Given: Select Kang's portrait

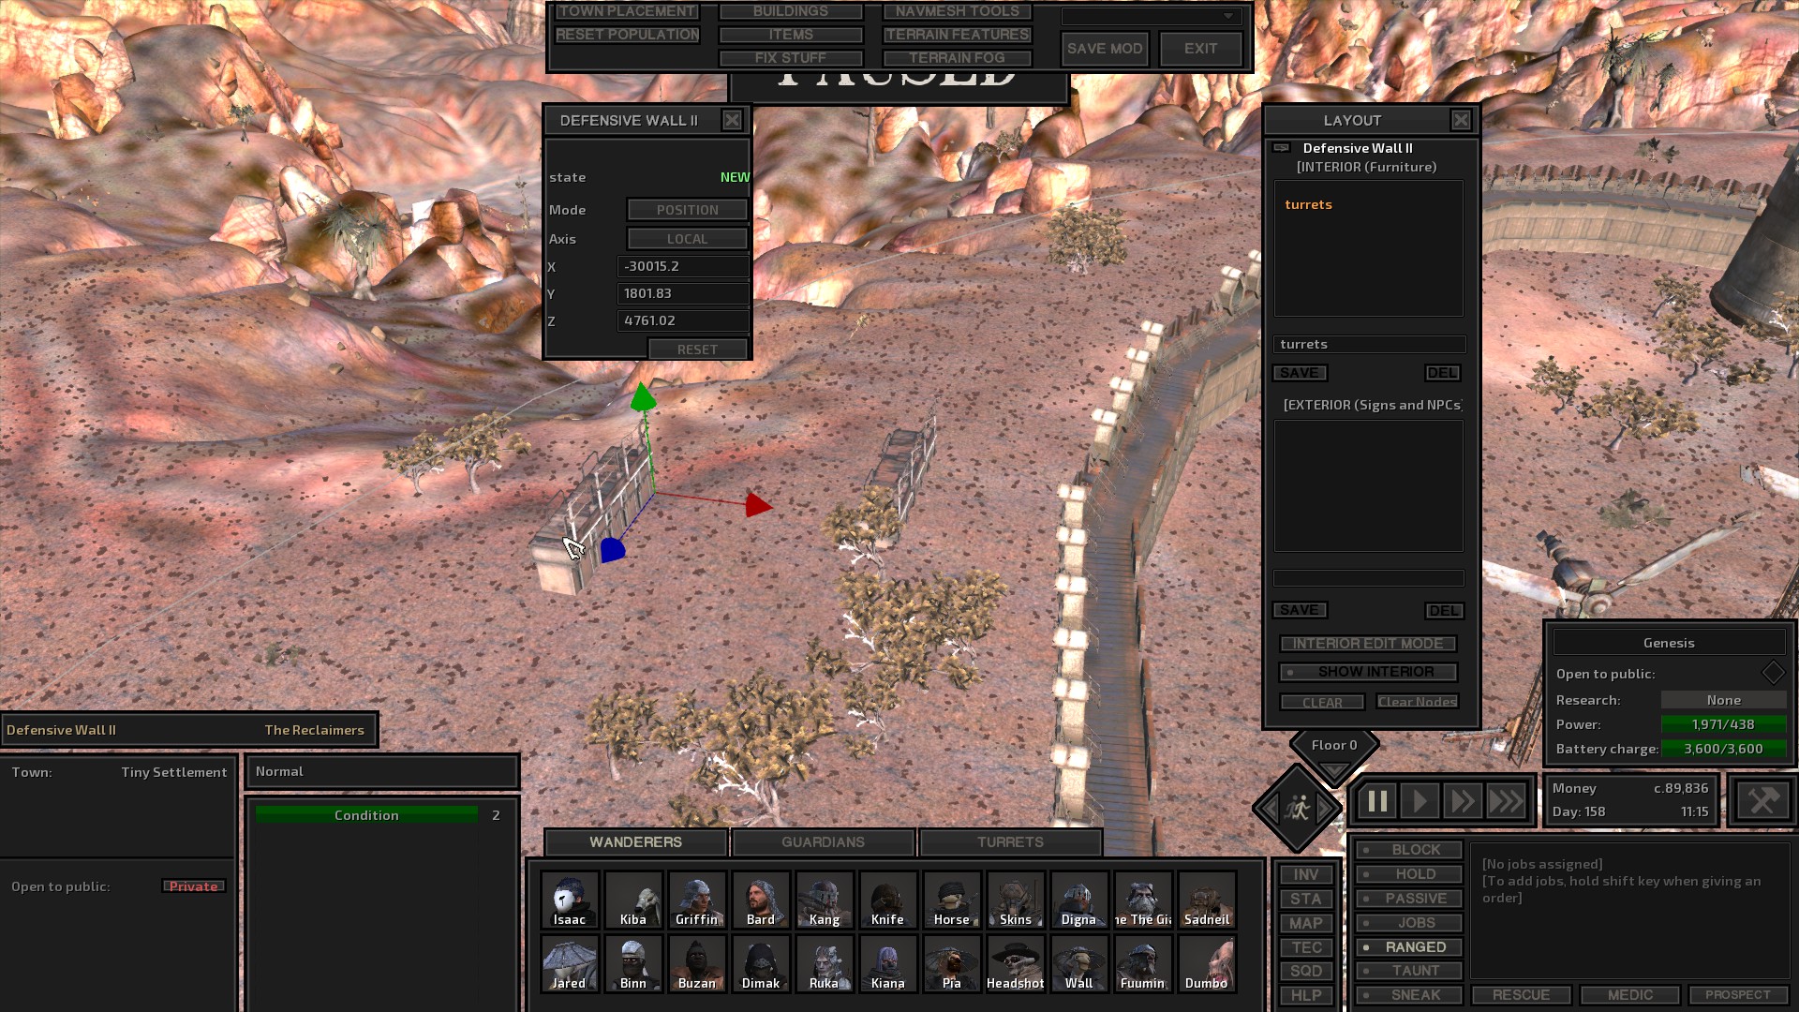Looking at the screenshot, I should point(824,900).
